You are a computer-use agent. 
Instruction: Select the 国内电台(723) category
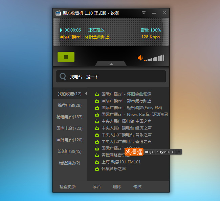pos(70,128)
